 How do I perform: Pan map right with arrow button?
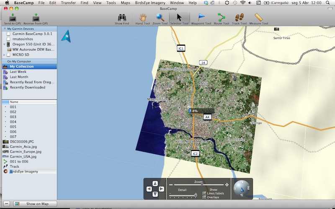[x=161, y=189]
